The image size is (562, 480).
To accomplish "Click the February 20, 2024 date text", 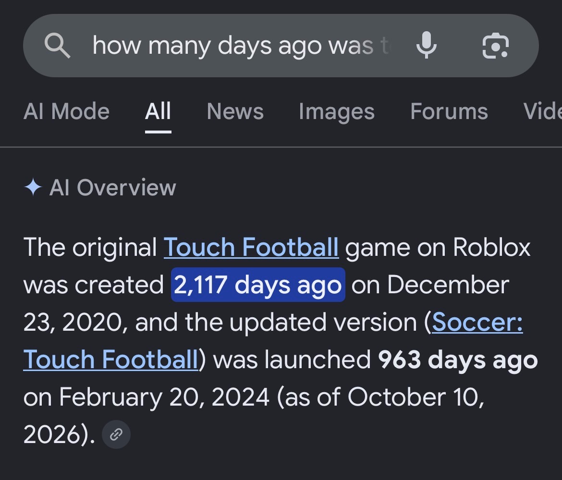I will [x=164, y=397].
